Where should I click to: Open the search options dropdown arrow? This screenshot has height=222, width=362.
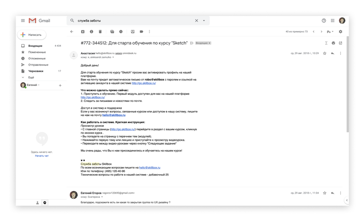click(x=204, y=21)
